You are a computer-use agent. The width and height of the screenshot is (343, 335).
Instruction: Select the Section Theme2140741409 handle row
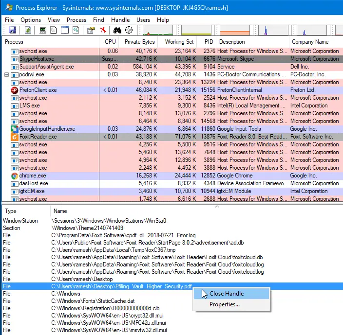pos(172,228)
